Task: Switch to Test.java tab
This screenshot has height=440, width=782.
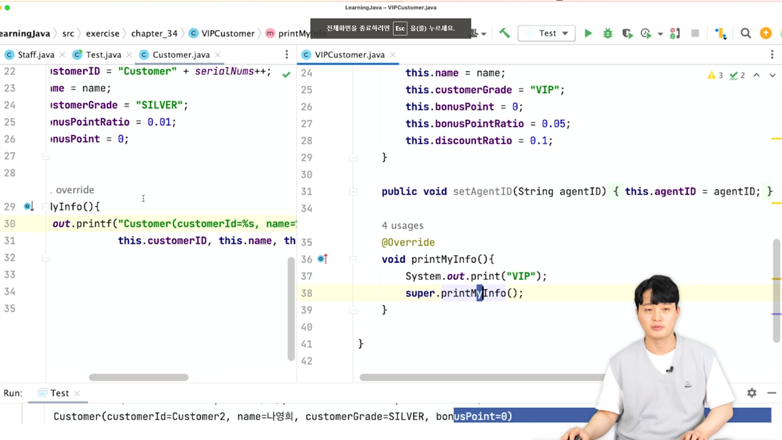Action: (x=103, y=55)
